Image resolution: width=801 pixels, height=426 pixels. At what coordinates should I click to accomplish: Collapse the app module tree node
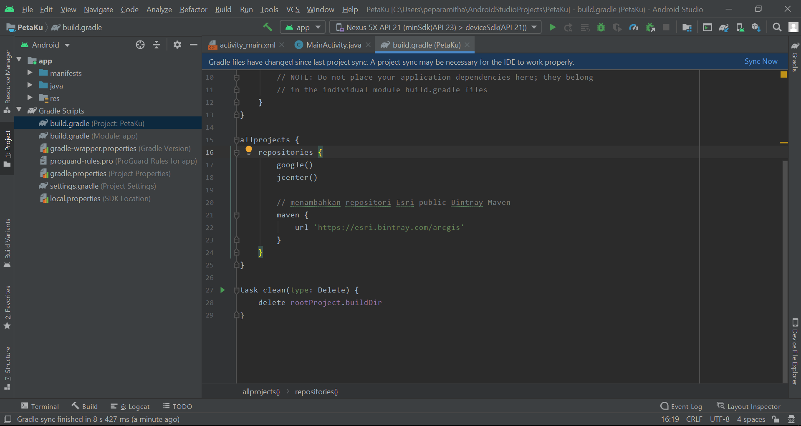pos(19,60)
